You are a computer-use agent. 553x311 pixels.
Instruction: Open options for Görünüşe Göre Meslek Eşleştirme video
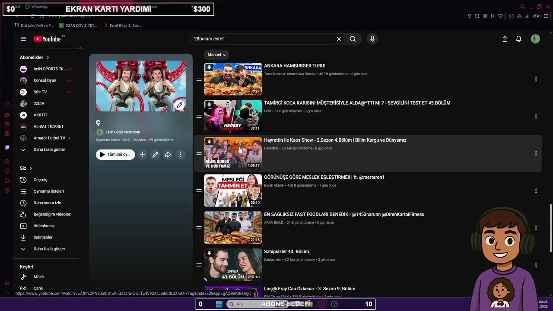click(x=536, y=191)
